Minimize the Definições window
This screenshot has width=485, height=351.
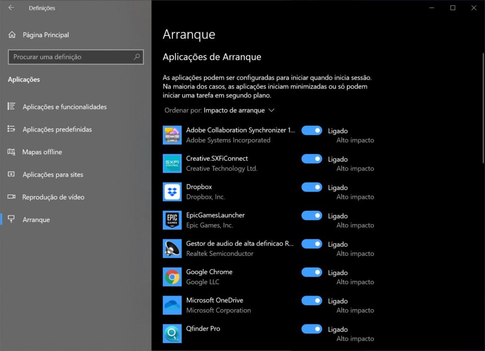(432, 8)
